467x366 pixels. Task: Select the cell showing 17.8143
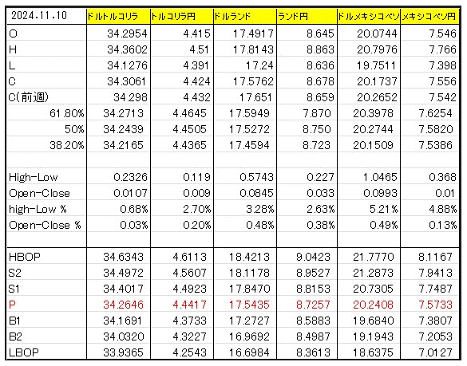click(x=245, y=49)
